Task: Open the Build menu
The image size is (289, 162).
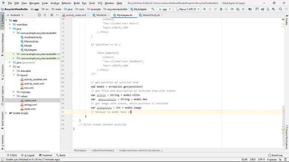Action: [x=76, y=3]
